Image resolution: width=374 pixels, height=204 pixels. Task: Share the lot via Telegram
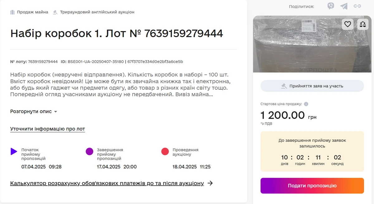(344, 6)
